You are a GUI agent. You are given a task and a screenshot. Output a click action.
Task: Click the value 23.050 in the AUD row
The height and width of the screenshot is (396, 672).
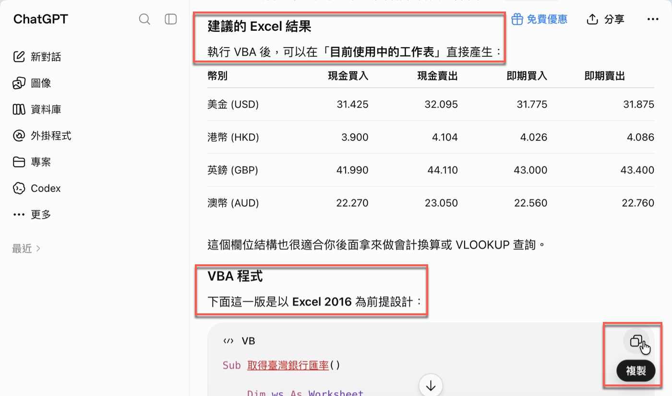(x=442, y=203)
